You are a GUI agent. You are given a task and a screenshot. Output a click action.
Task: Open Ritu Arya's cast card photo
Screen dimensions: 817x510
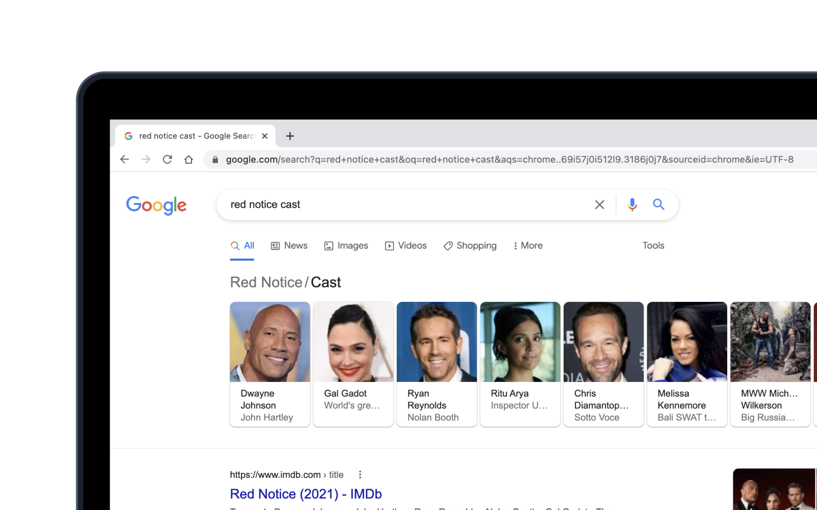point(520,342)
